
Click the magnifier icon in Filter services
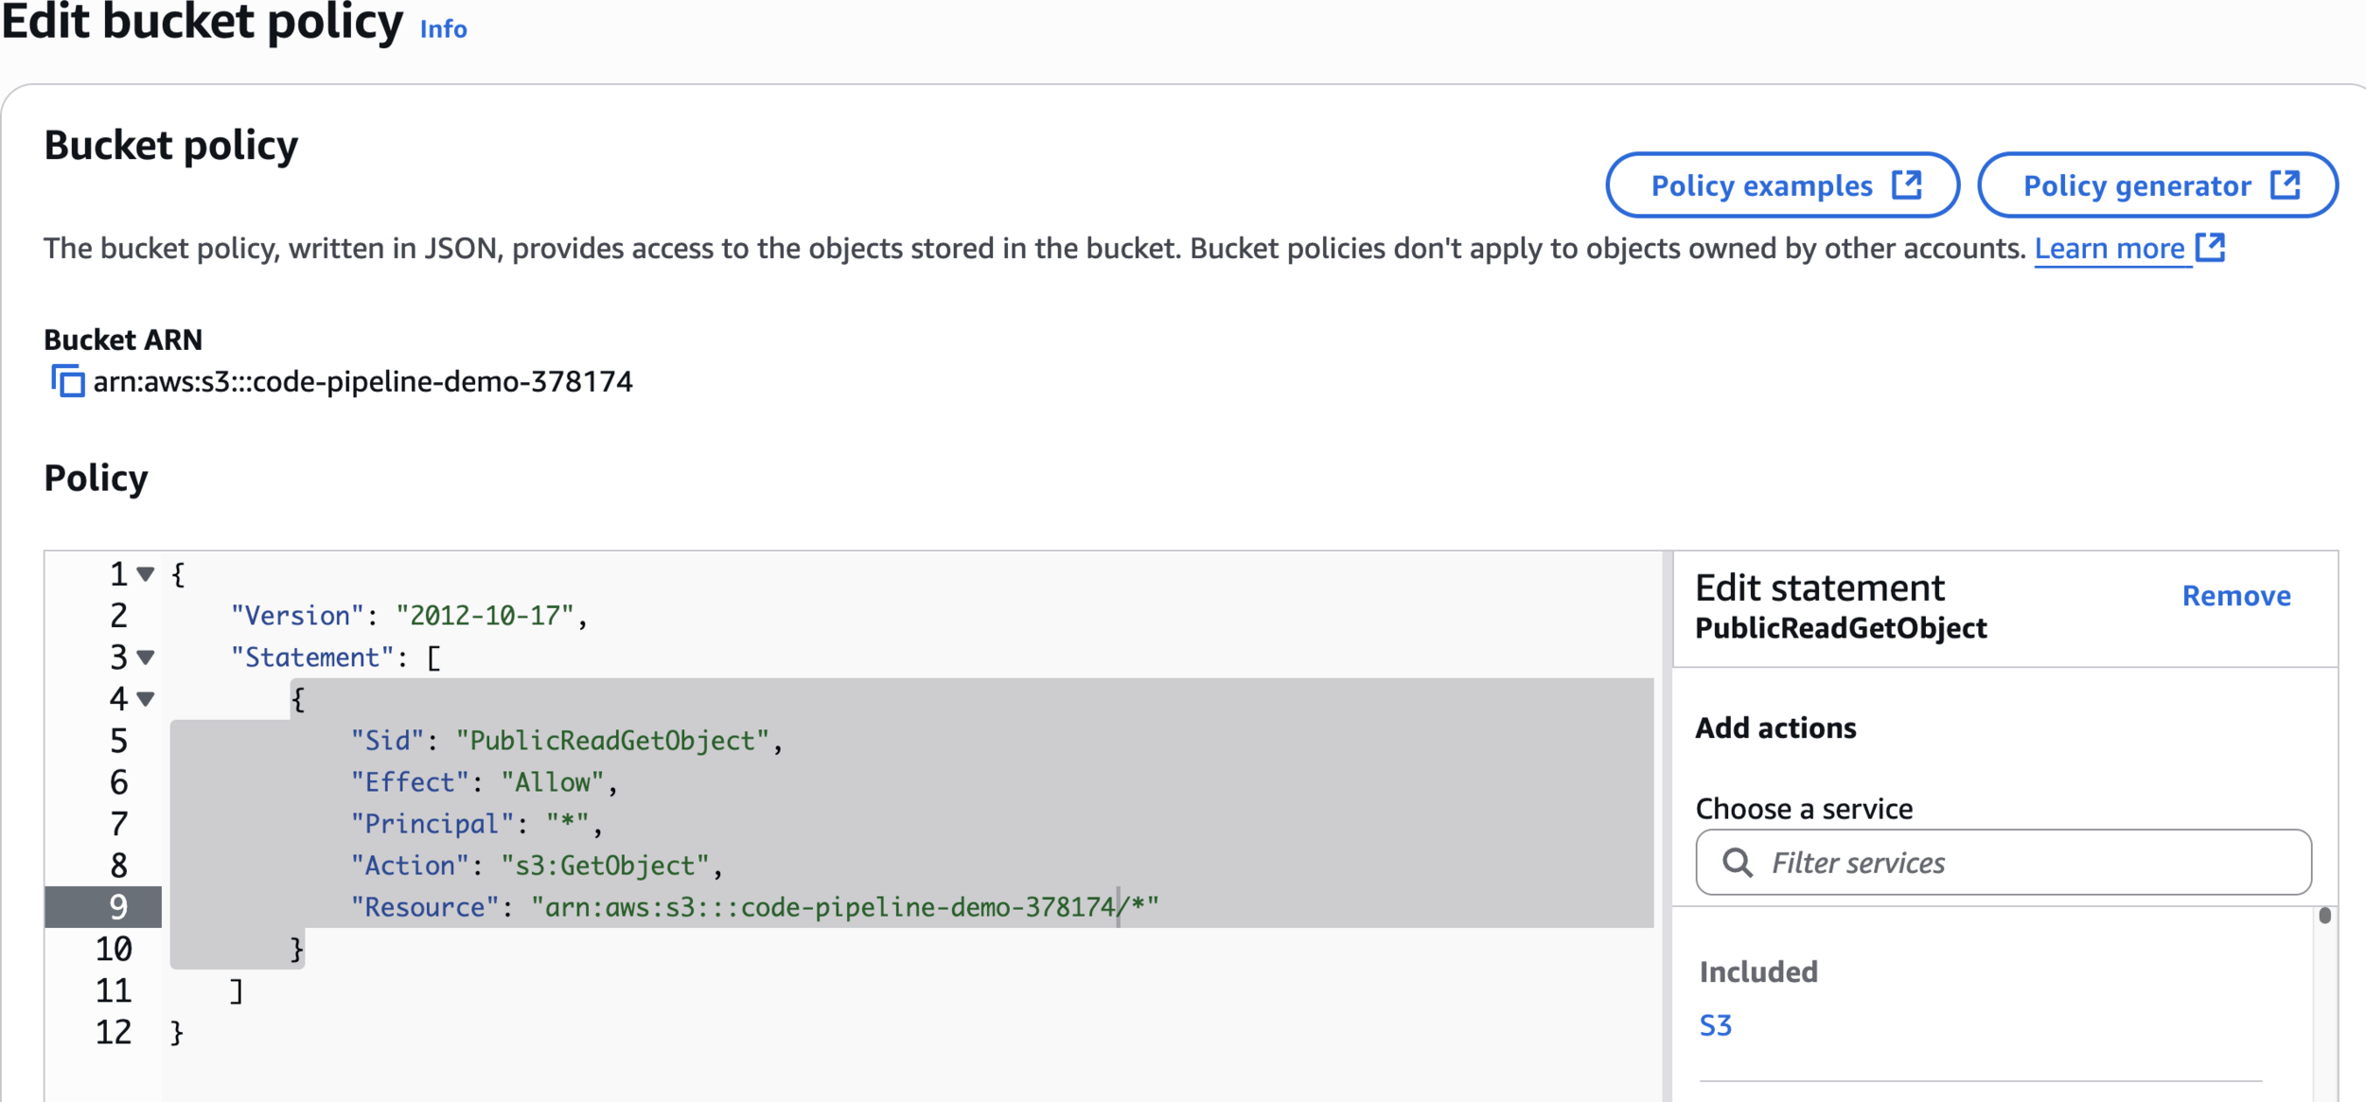[1737, 862]
